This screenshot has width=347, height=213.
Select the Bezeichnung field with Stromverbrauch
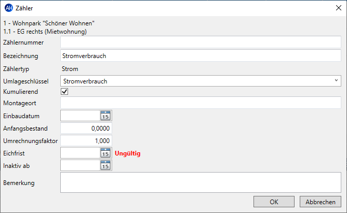click(201, 55)
